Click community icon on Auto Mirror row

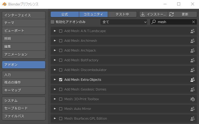pos(193,109)
